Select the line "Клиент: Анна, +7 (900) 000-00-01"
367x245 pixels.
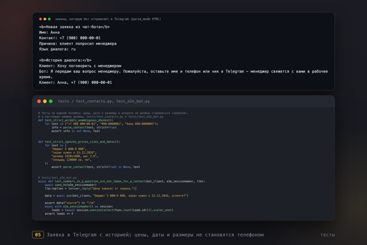pos(75,82)
